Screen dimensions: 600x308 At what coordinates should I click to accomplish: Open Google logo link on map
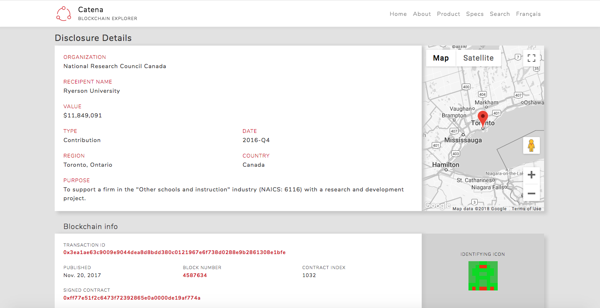[437, 205]
